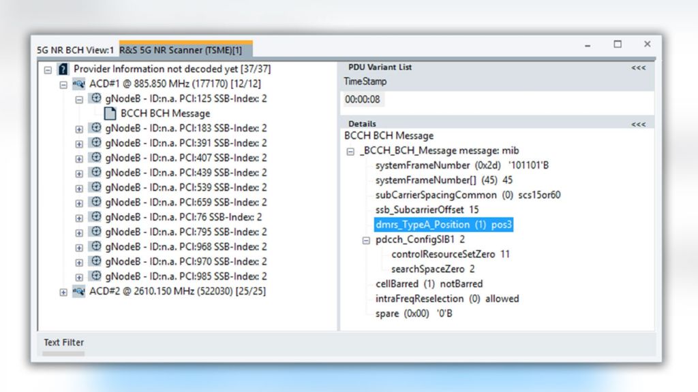Select the cellBarred notBarred field
Image resolution: width=698 pixels, height=392 pixels.
click(x=429, y=284)
